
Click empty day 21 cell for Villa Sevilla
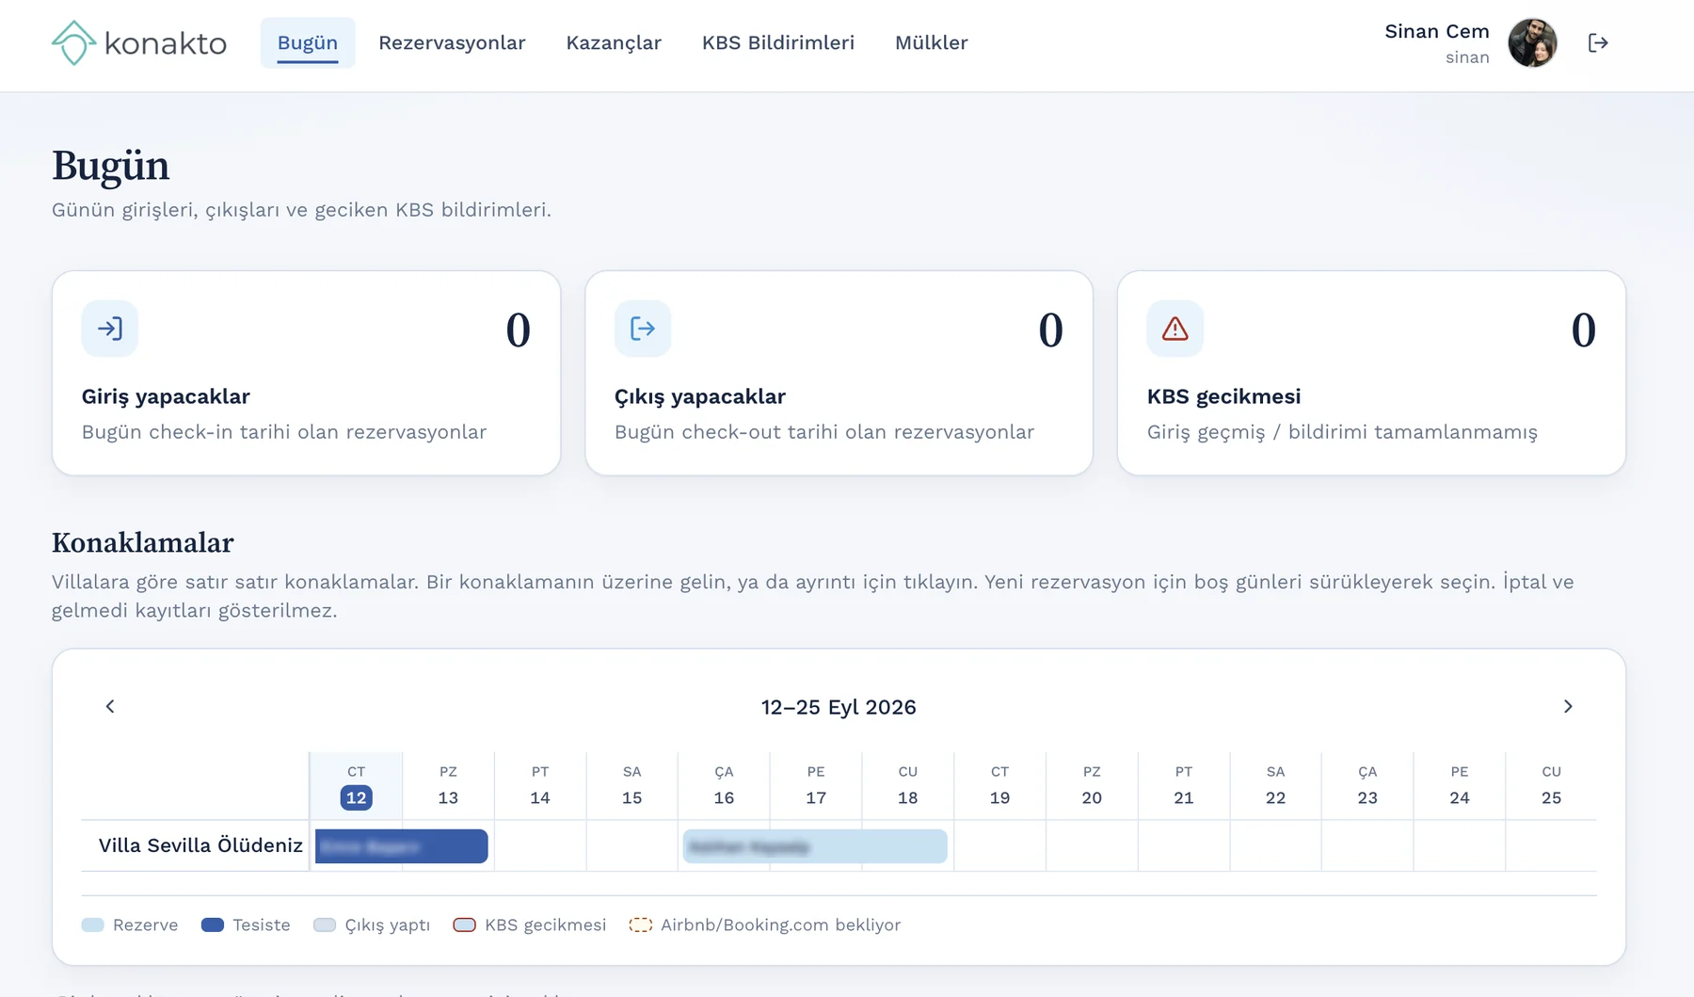1183,845
